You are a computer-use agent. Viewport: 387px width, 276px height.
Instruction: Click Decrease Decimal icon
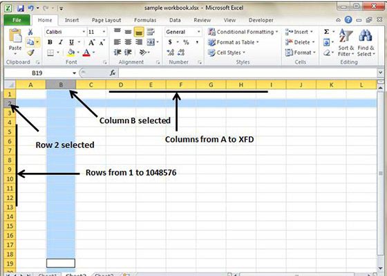(x=181, y=53)
